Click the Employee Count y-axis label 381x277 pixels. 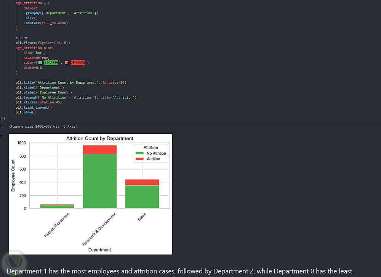(13, 176)
